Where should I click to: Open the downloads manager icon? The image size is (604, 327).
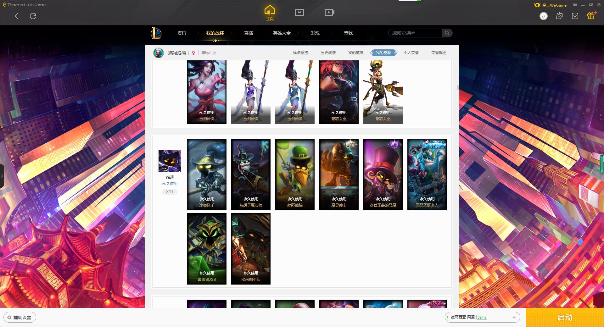(575, 16)
